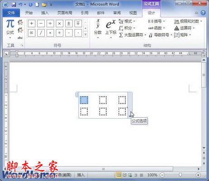
Task: Select the top-middle matrix placeholder
Action: click(103, 100)
